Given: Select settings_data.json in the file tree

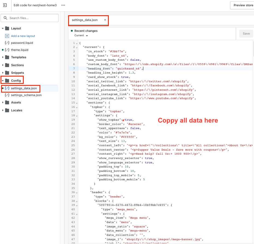Looking at the screenshot, I should [x=24, y=88].
